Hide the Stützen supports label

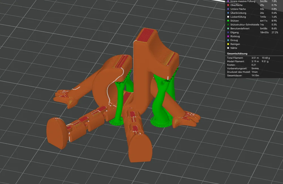(x=234, y=21)
